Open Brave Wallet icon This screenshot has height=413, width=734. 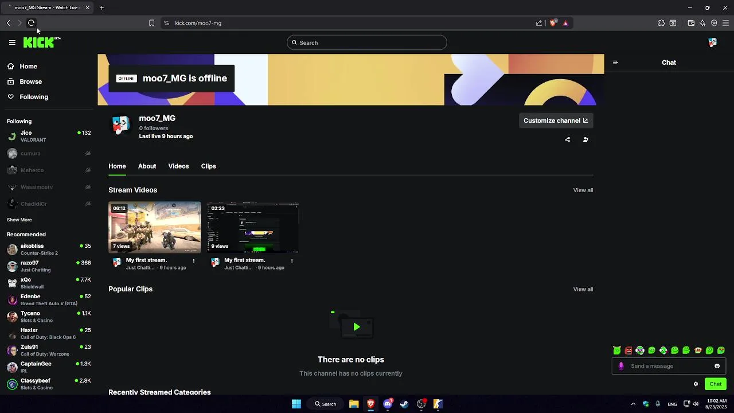691,23
